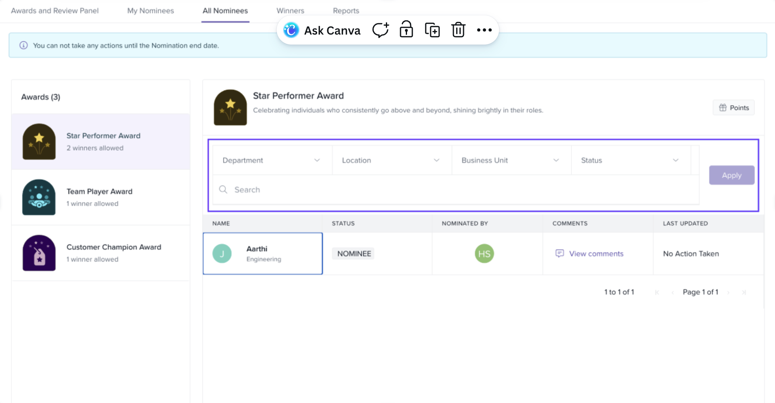Open the View comments link

coord(596,254)
